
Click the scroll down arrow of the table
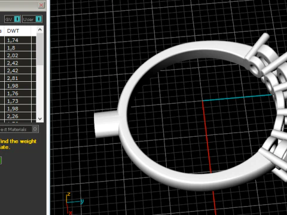tap(40, 119)
